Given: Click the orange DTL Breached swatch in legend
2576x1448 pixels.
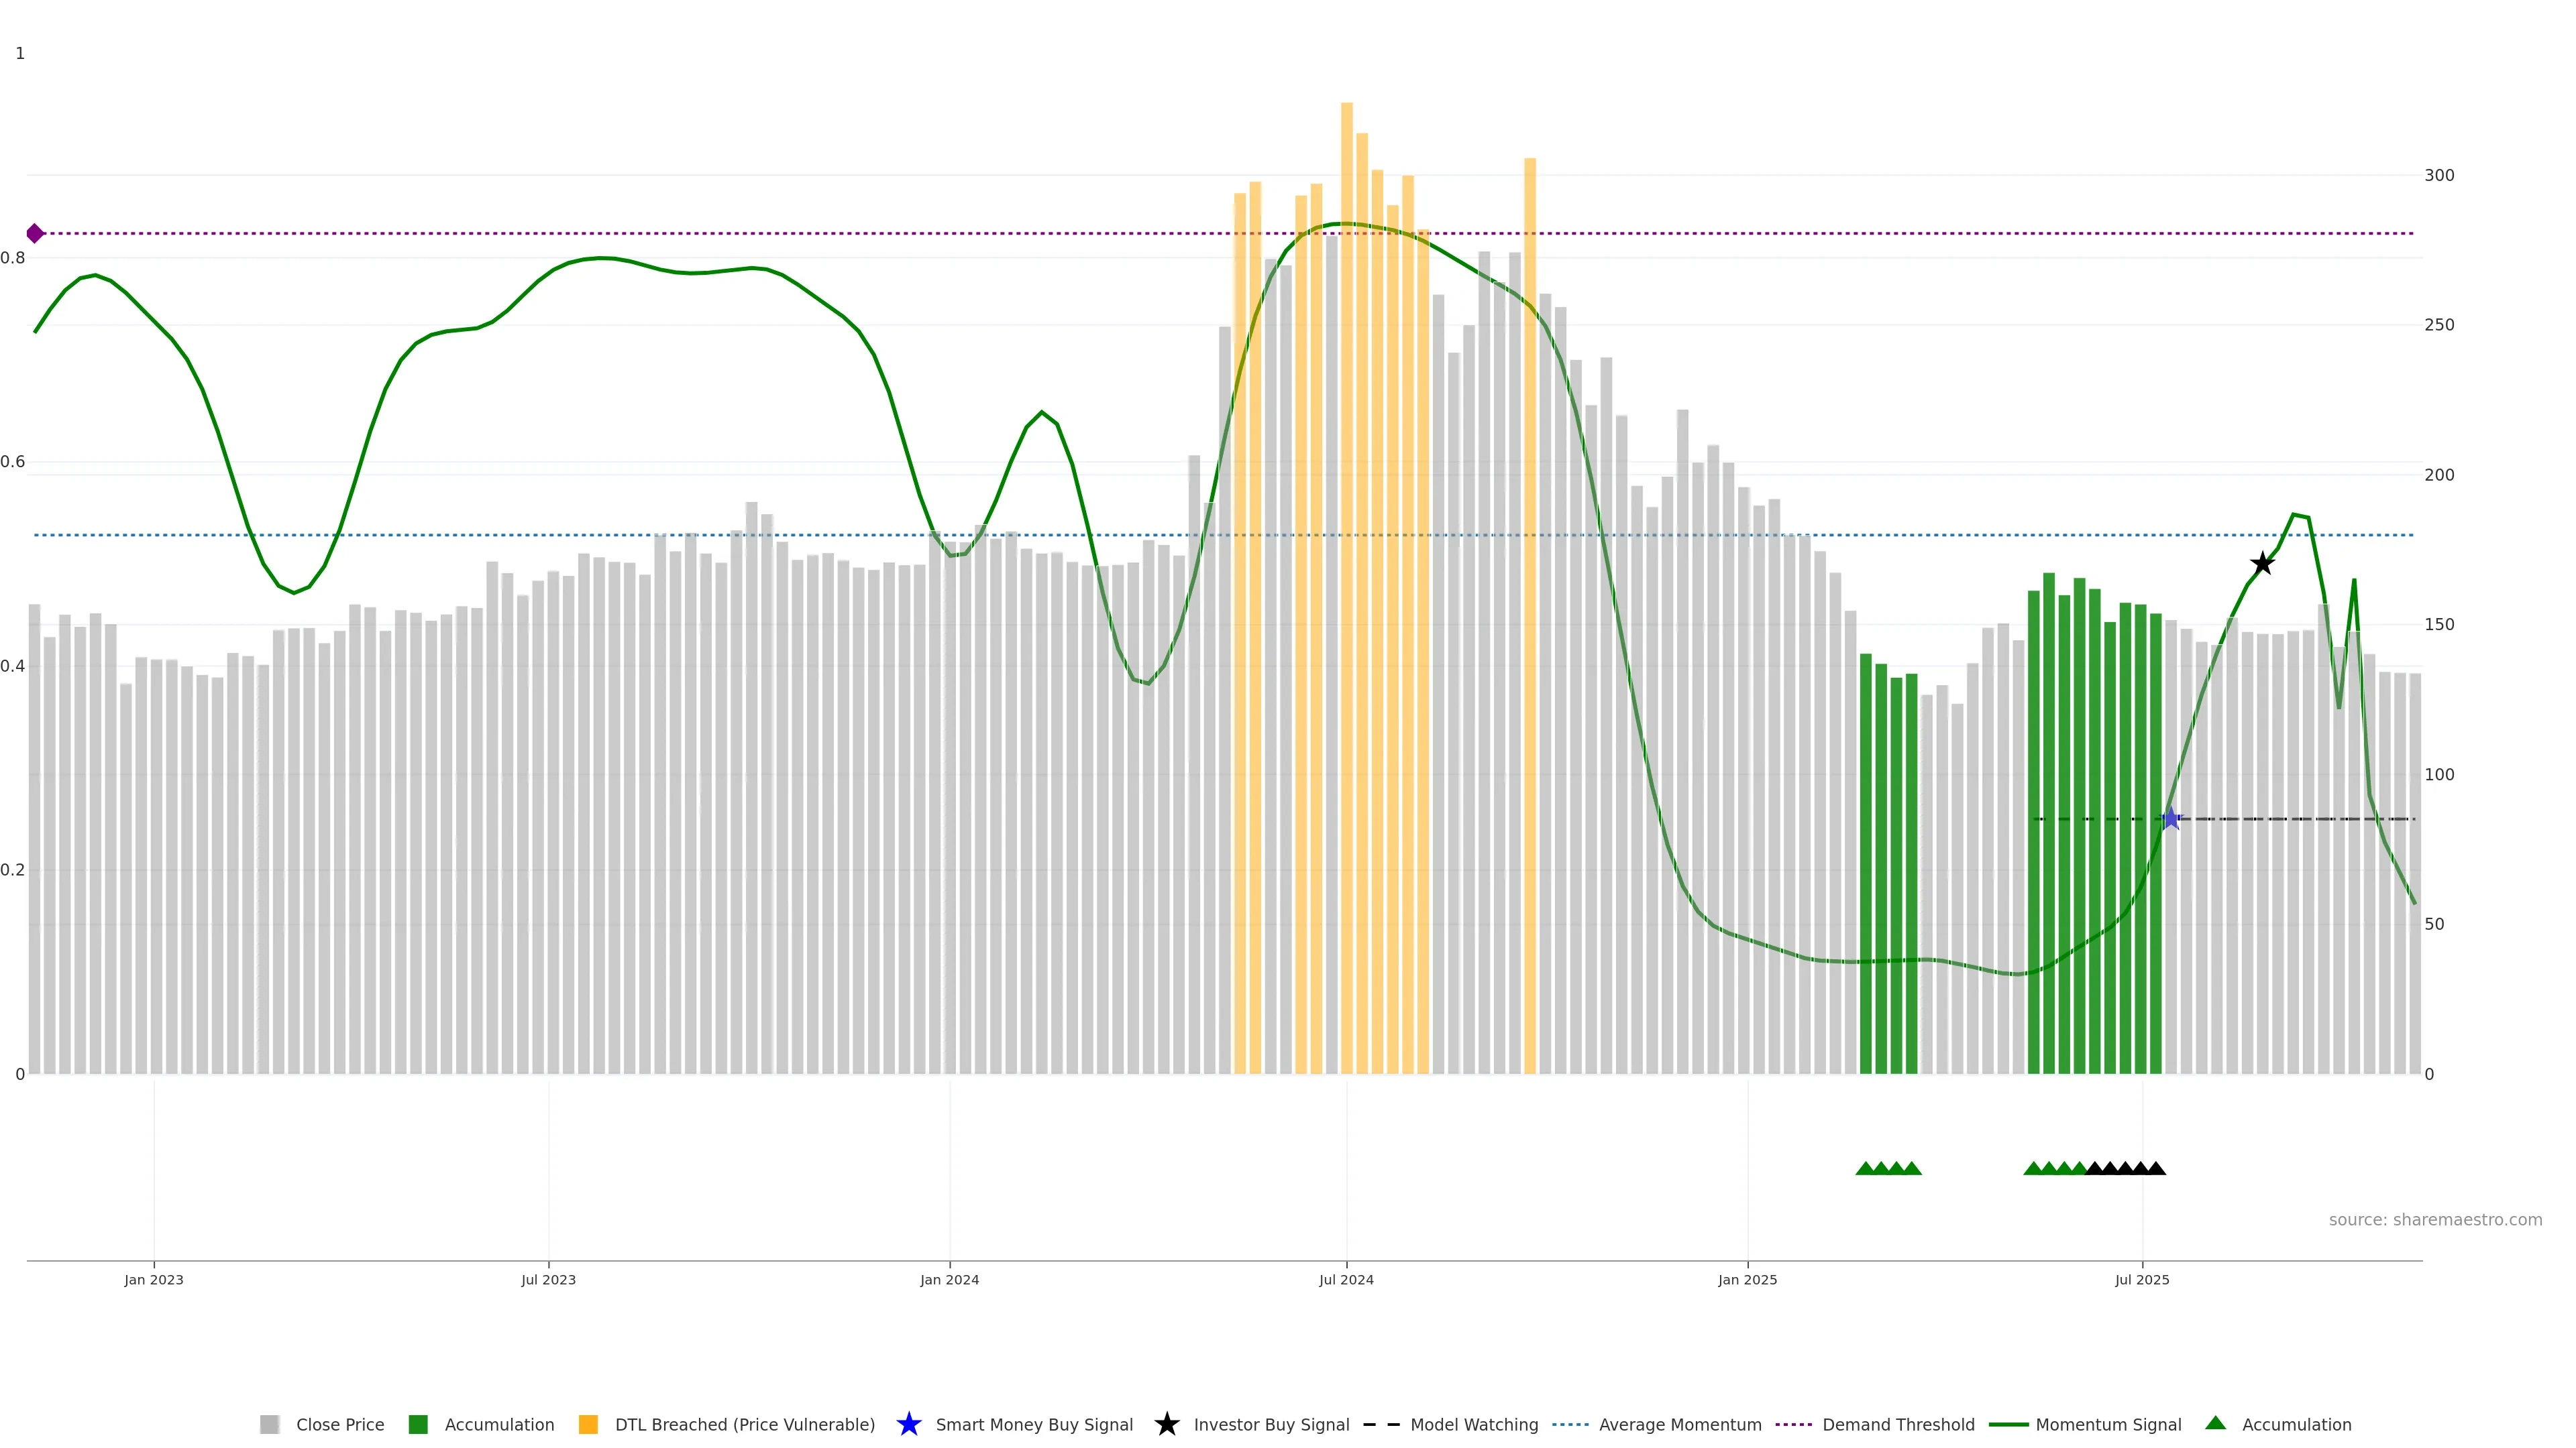Looking at the screenshot, I should (588, 1424).
